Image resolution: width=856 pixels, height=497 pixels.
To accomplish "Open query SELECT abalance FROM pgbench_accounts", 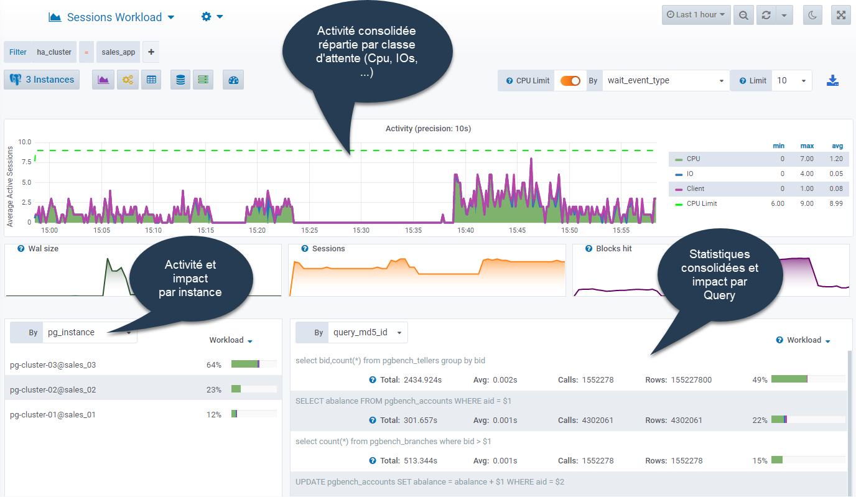I will 403,401.
